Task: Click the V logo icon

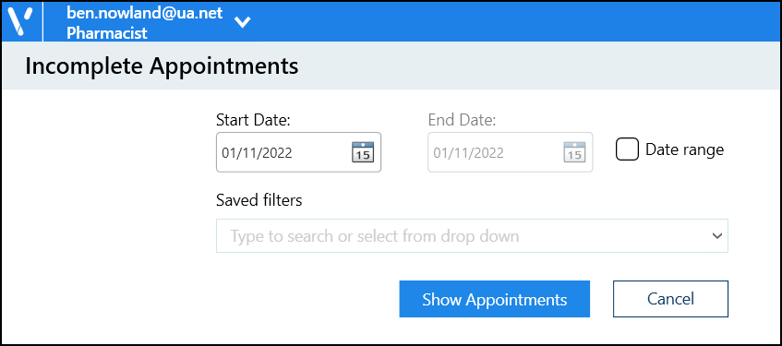Action: coord(21,21)
